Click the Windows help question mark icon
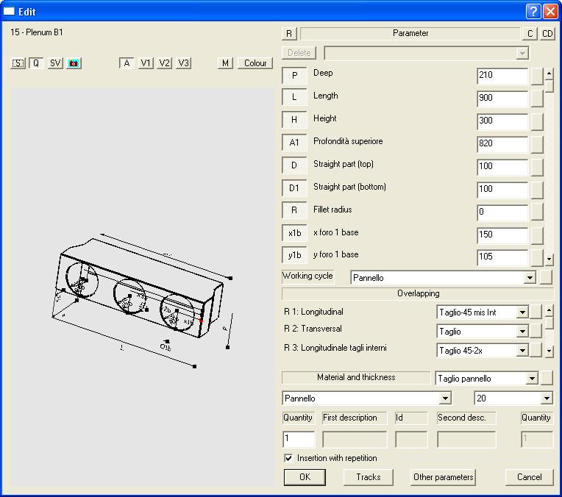 [x=533, y=11]
